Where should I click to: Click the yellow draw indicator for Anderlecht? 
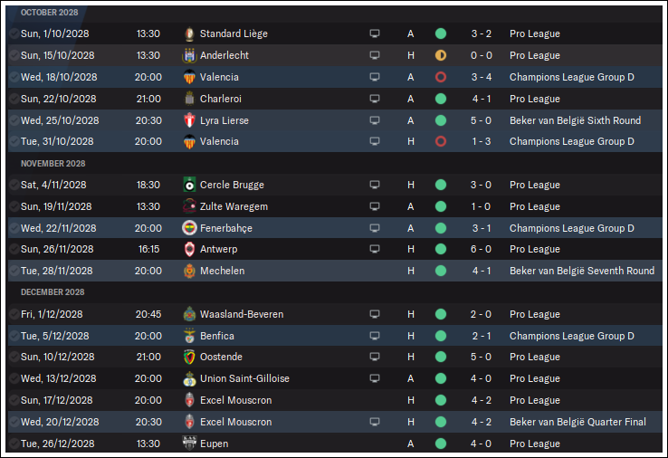(441, 55)
